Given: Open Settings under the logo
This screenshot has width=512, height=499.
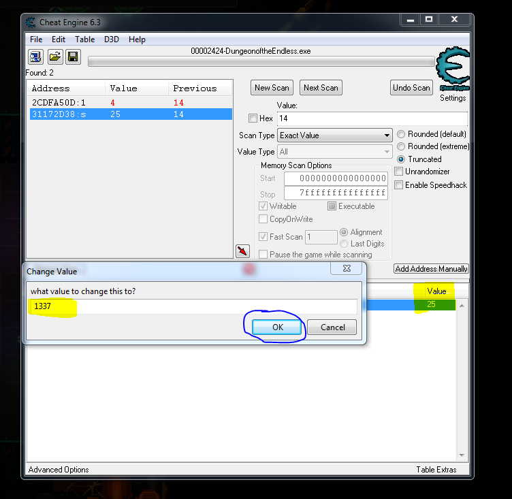Looking at the screenshot, I should coord(453,98).
